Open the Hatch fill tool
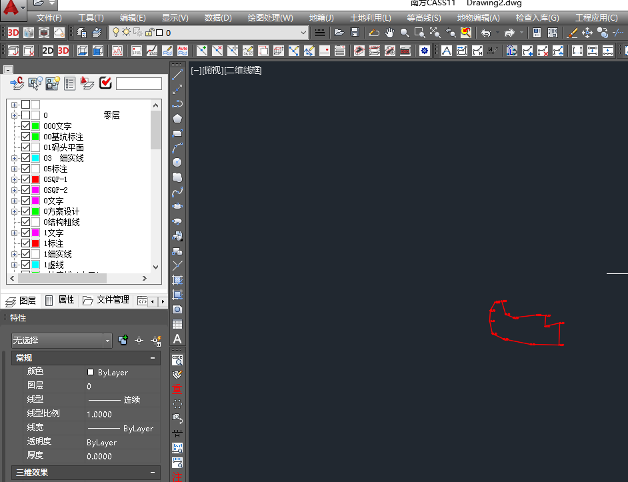The width and height of the screenshot is (628, 482). 177,279
